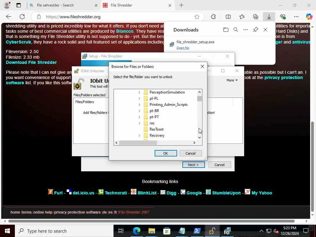Pin the Downloads panel
The image size is (316, 237).
pyautogui.click(x=256, y=30)
